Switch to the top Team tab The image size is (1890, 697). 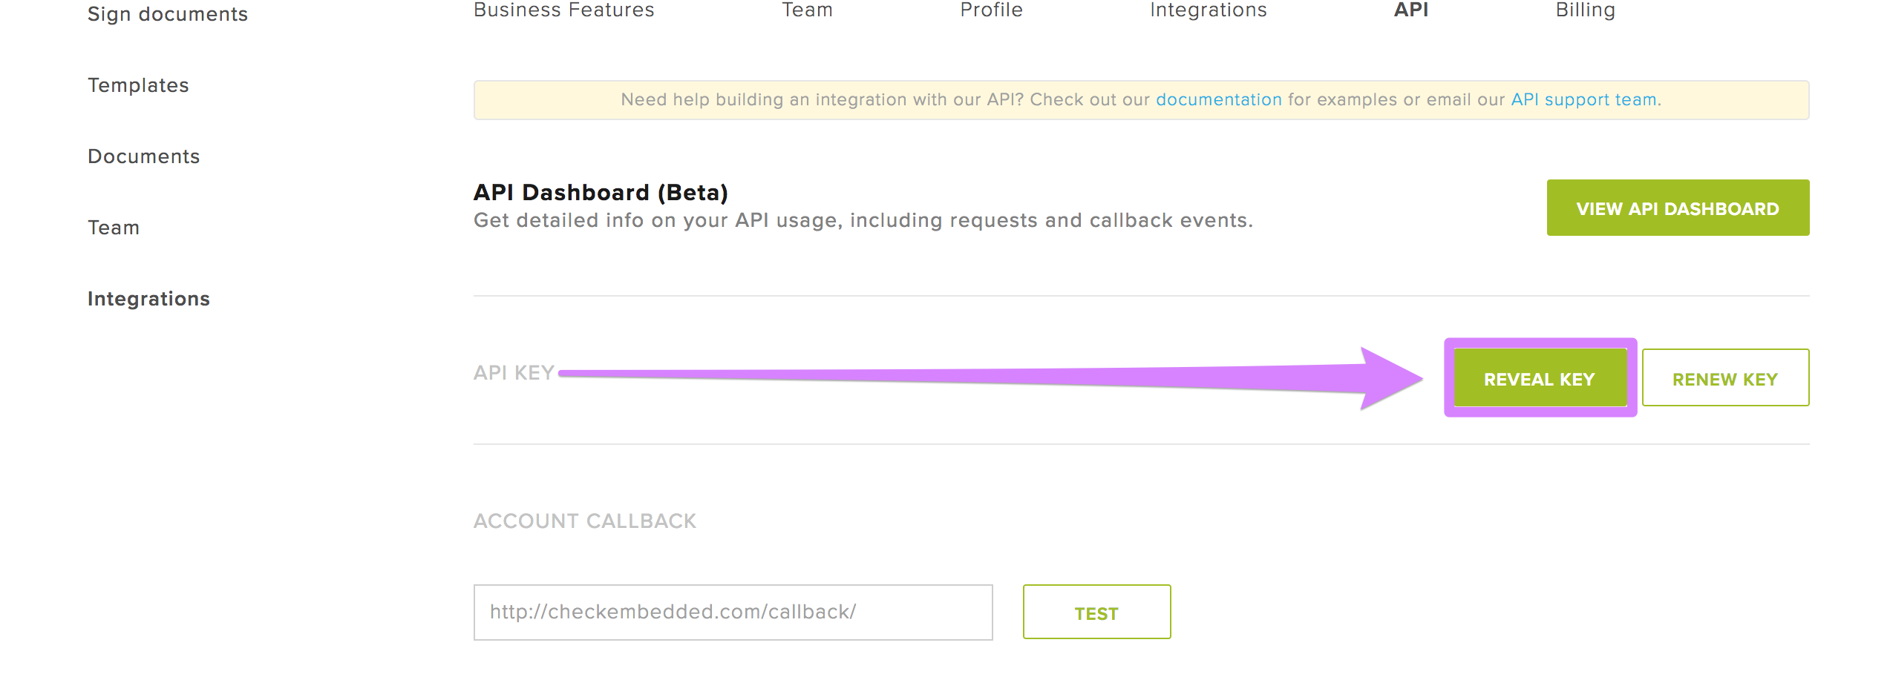click(807, 10)
